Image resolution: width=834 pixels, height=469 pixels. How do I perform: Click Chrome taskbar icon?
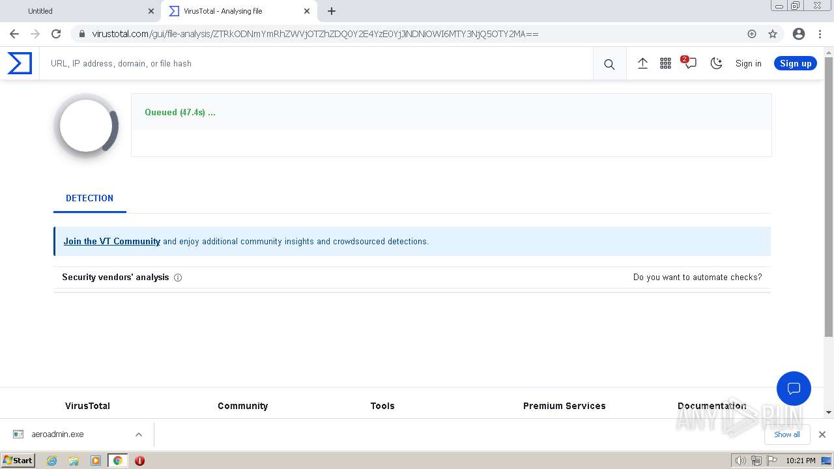click(x=118, y=461)
